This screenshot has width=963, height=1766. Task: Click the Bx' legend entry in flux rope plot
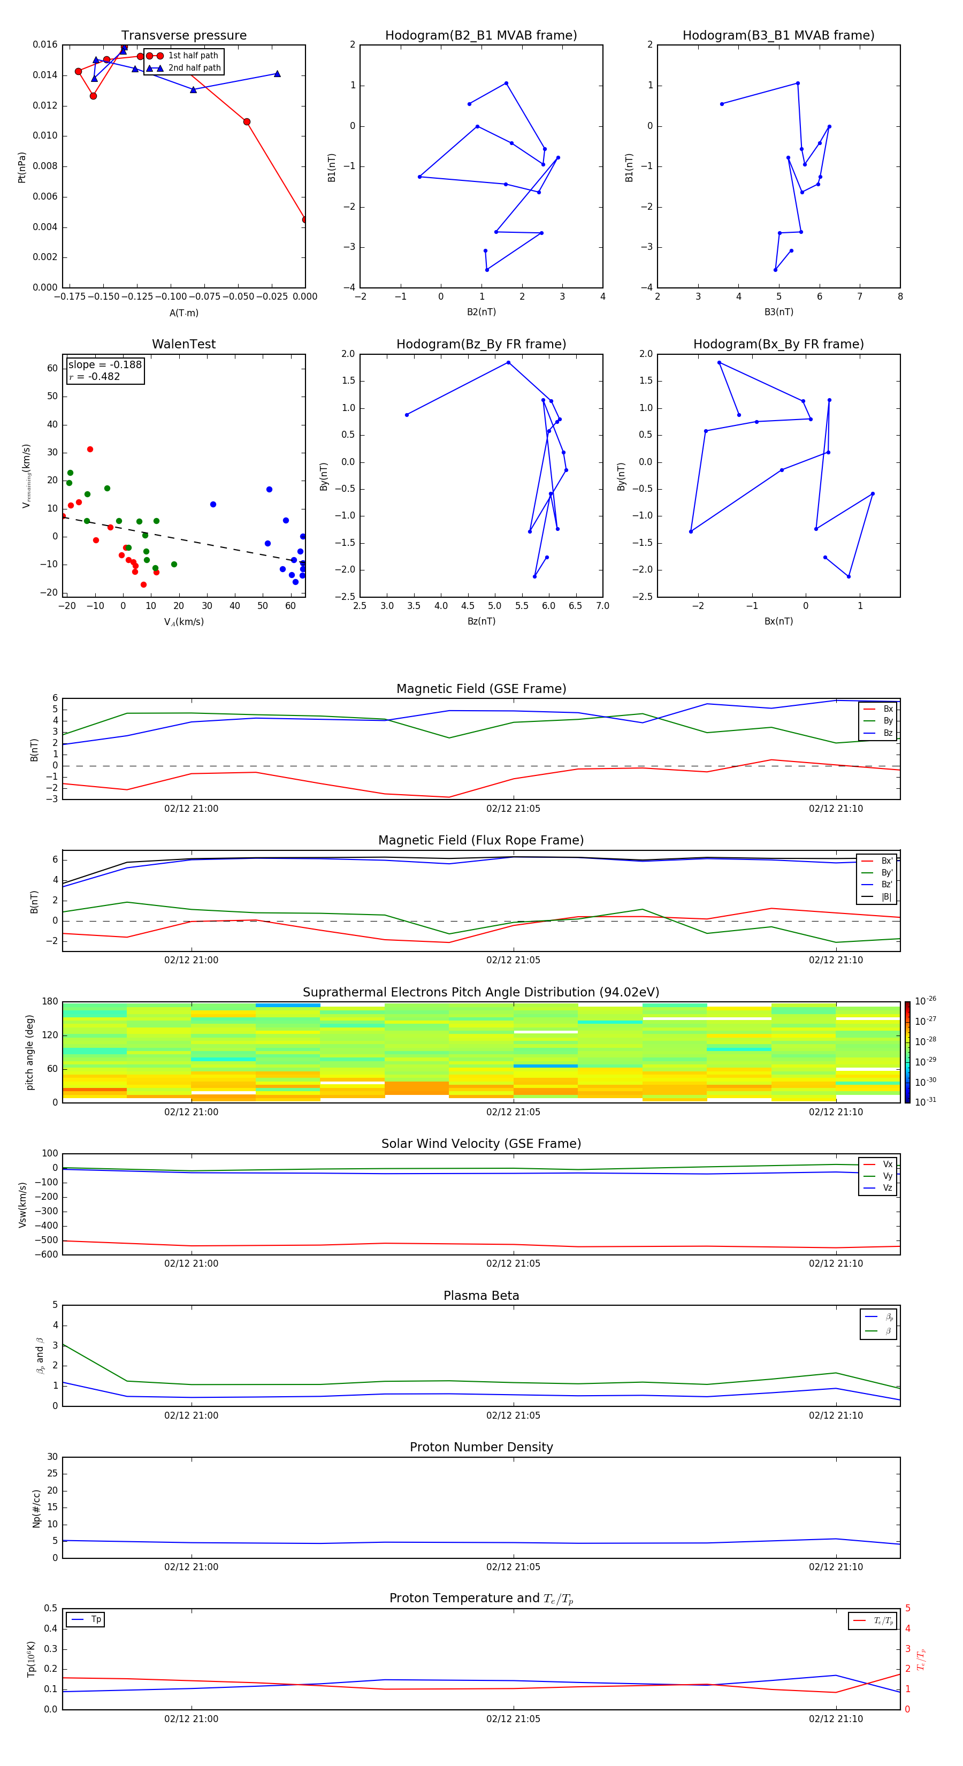pos(877,861)
